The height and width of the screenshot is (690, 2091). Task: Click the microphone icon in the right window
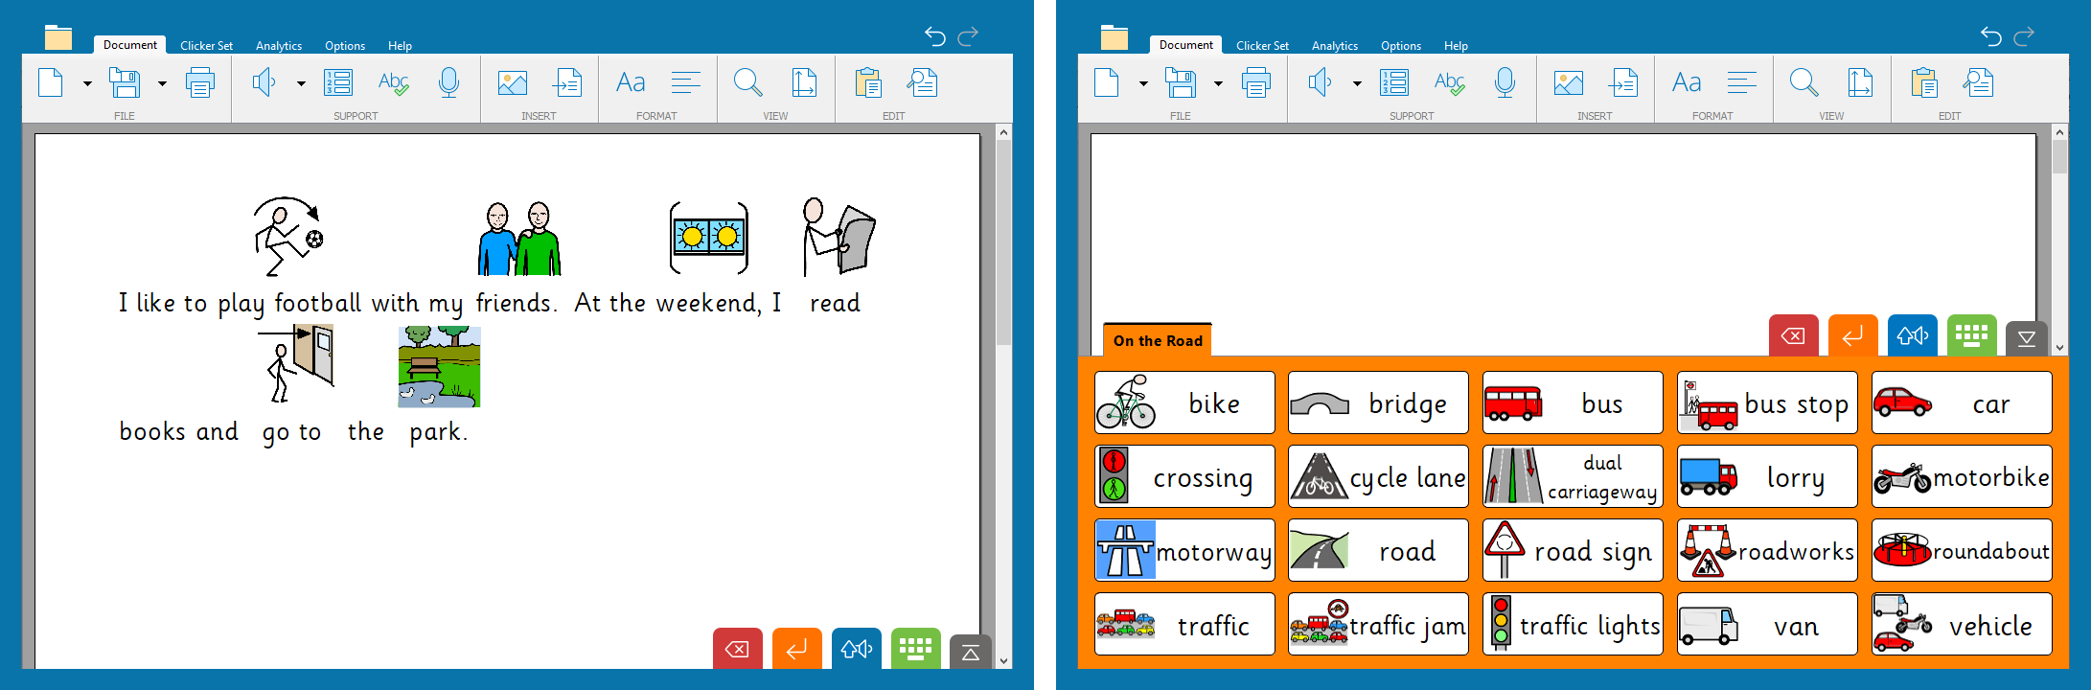(1505, 83)
